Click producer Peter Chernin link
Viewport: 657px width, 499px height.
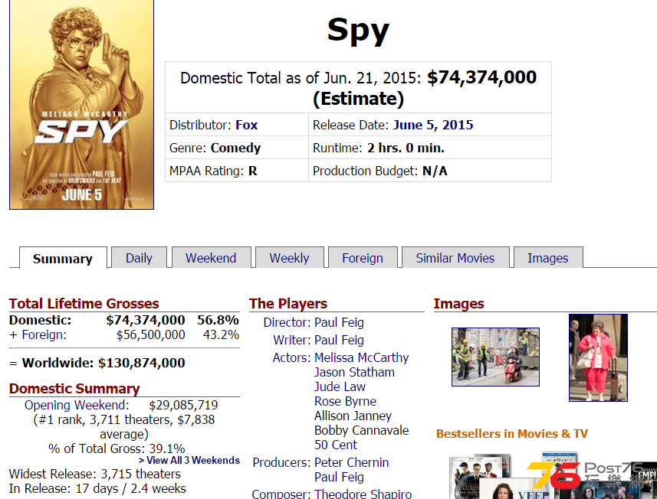coord(352,462)
